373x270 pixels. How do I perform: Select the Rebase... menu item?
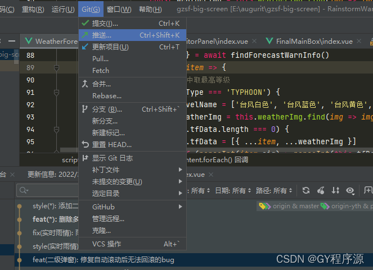(x=133, y=95)
